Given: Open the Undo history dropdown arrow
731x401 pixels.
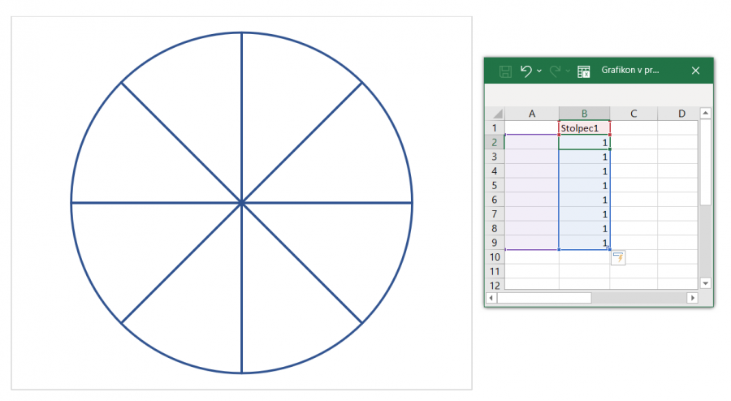Looking at the screenshot, I should click(x=539, y=71).
